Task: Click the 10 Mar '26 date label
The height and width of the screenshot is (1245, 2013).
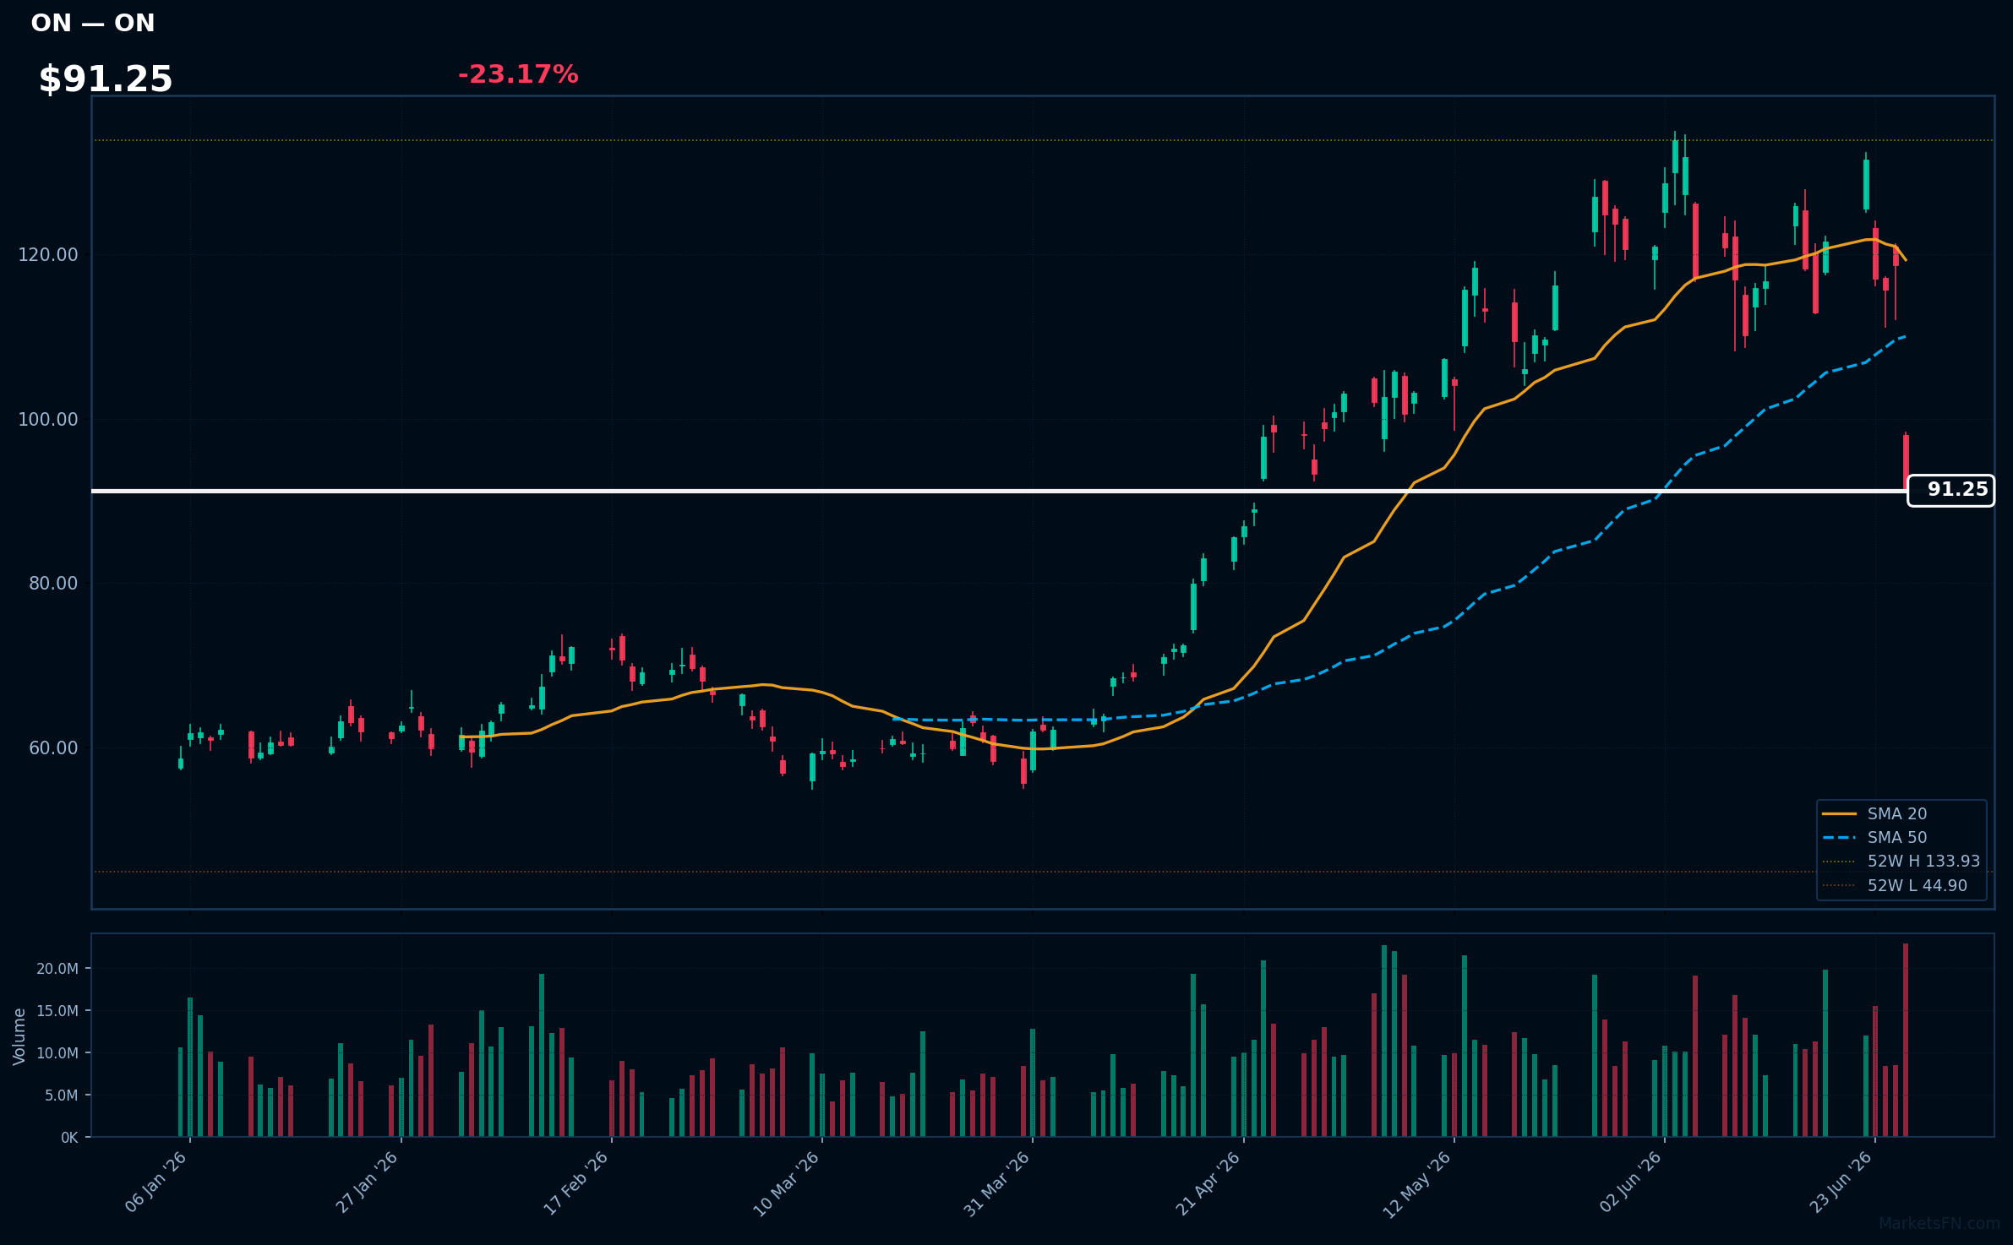Action: tap(788, 1182)
